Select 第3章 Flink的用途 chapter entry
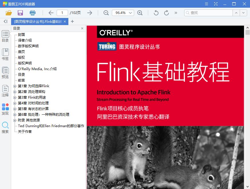Screen dimensions: 250x189 pos(32,97)
